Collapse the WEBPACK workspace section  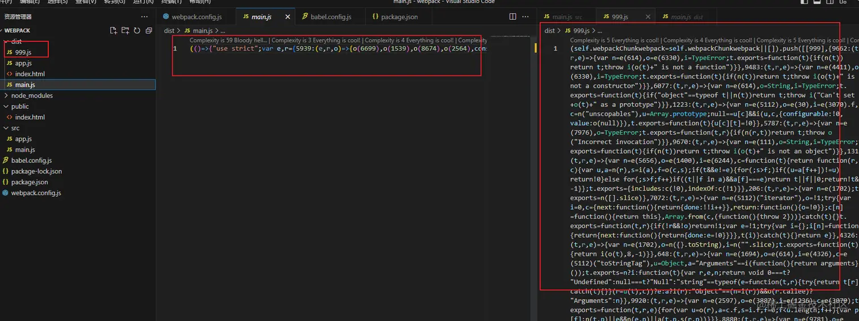click(78, 31)
